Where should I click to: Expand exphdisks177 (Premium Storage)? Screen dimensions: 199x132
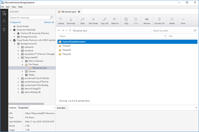coord(18,54)
